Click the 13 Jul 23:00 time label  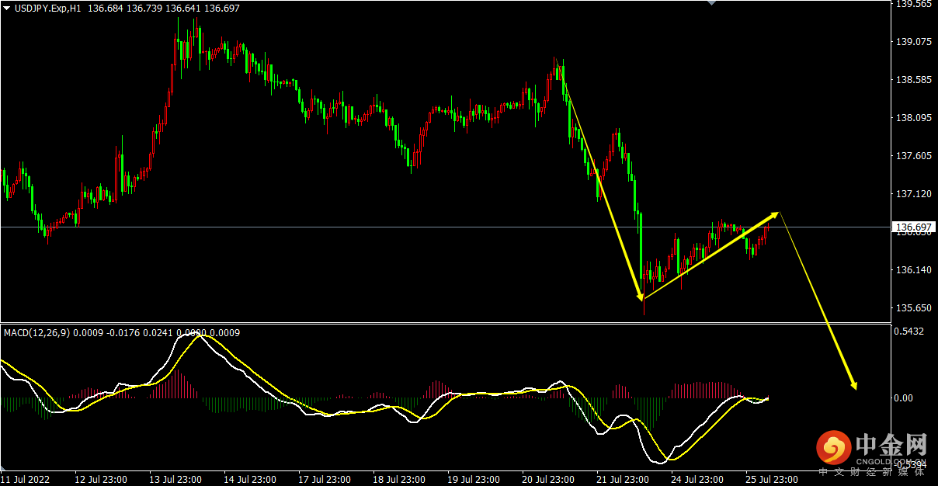click(175, 479)
